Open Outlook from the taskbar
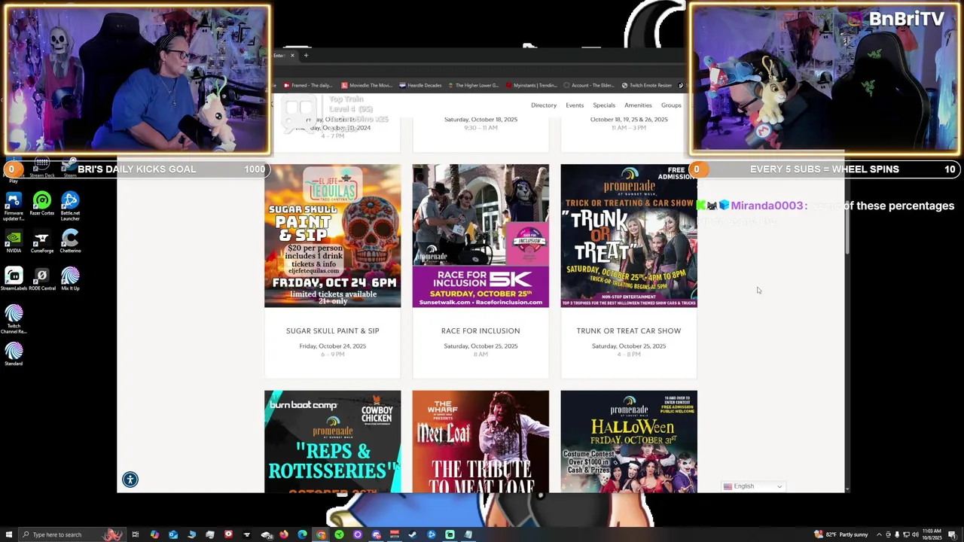964x542 pixels. (173, 534)
